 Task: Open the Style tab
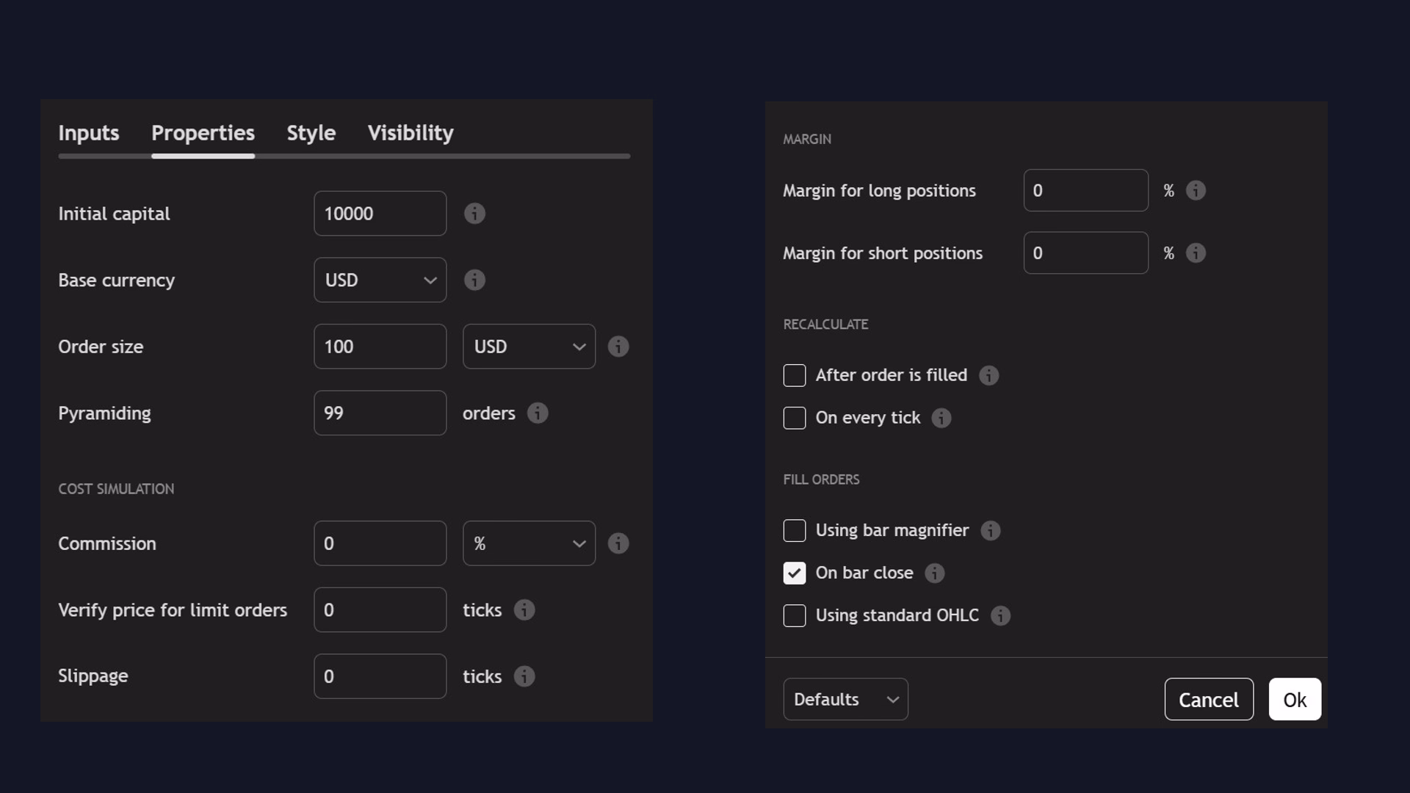pyautogui.click(x=311, y=133)
